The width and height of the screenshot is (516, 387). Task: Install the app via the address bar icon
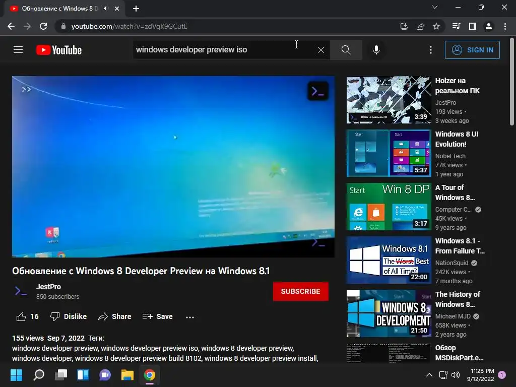(x=404, y=26)
